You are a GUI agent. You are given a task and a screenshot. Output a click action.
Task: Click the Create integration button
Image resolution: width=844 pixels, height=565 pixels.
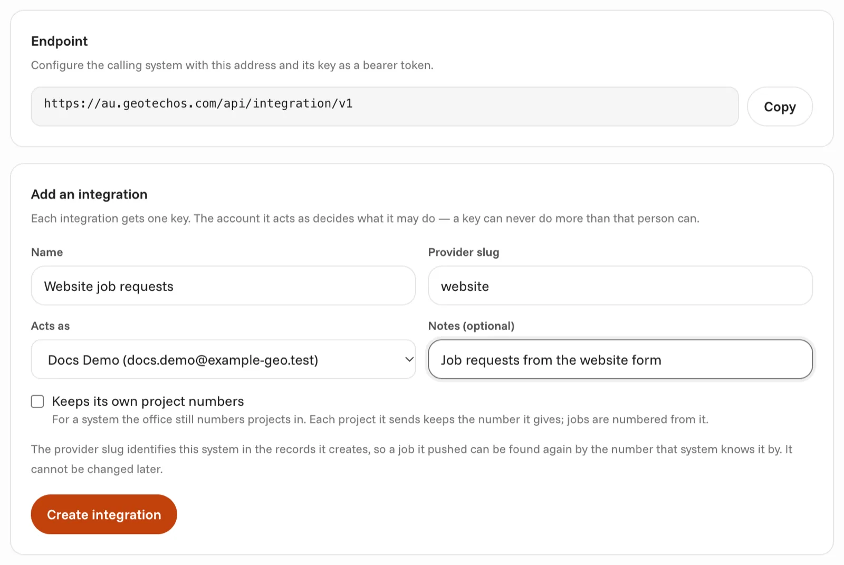[x=104, y=514]
